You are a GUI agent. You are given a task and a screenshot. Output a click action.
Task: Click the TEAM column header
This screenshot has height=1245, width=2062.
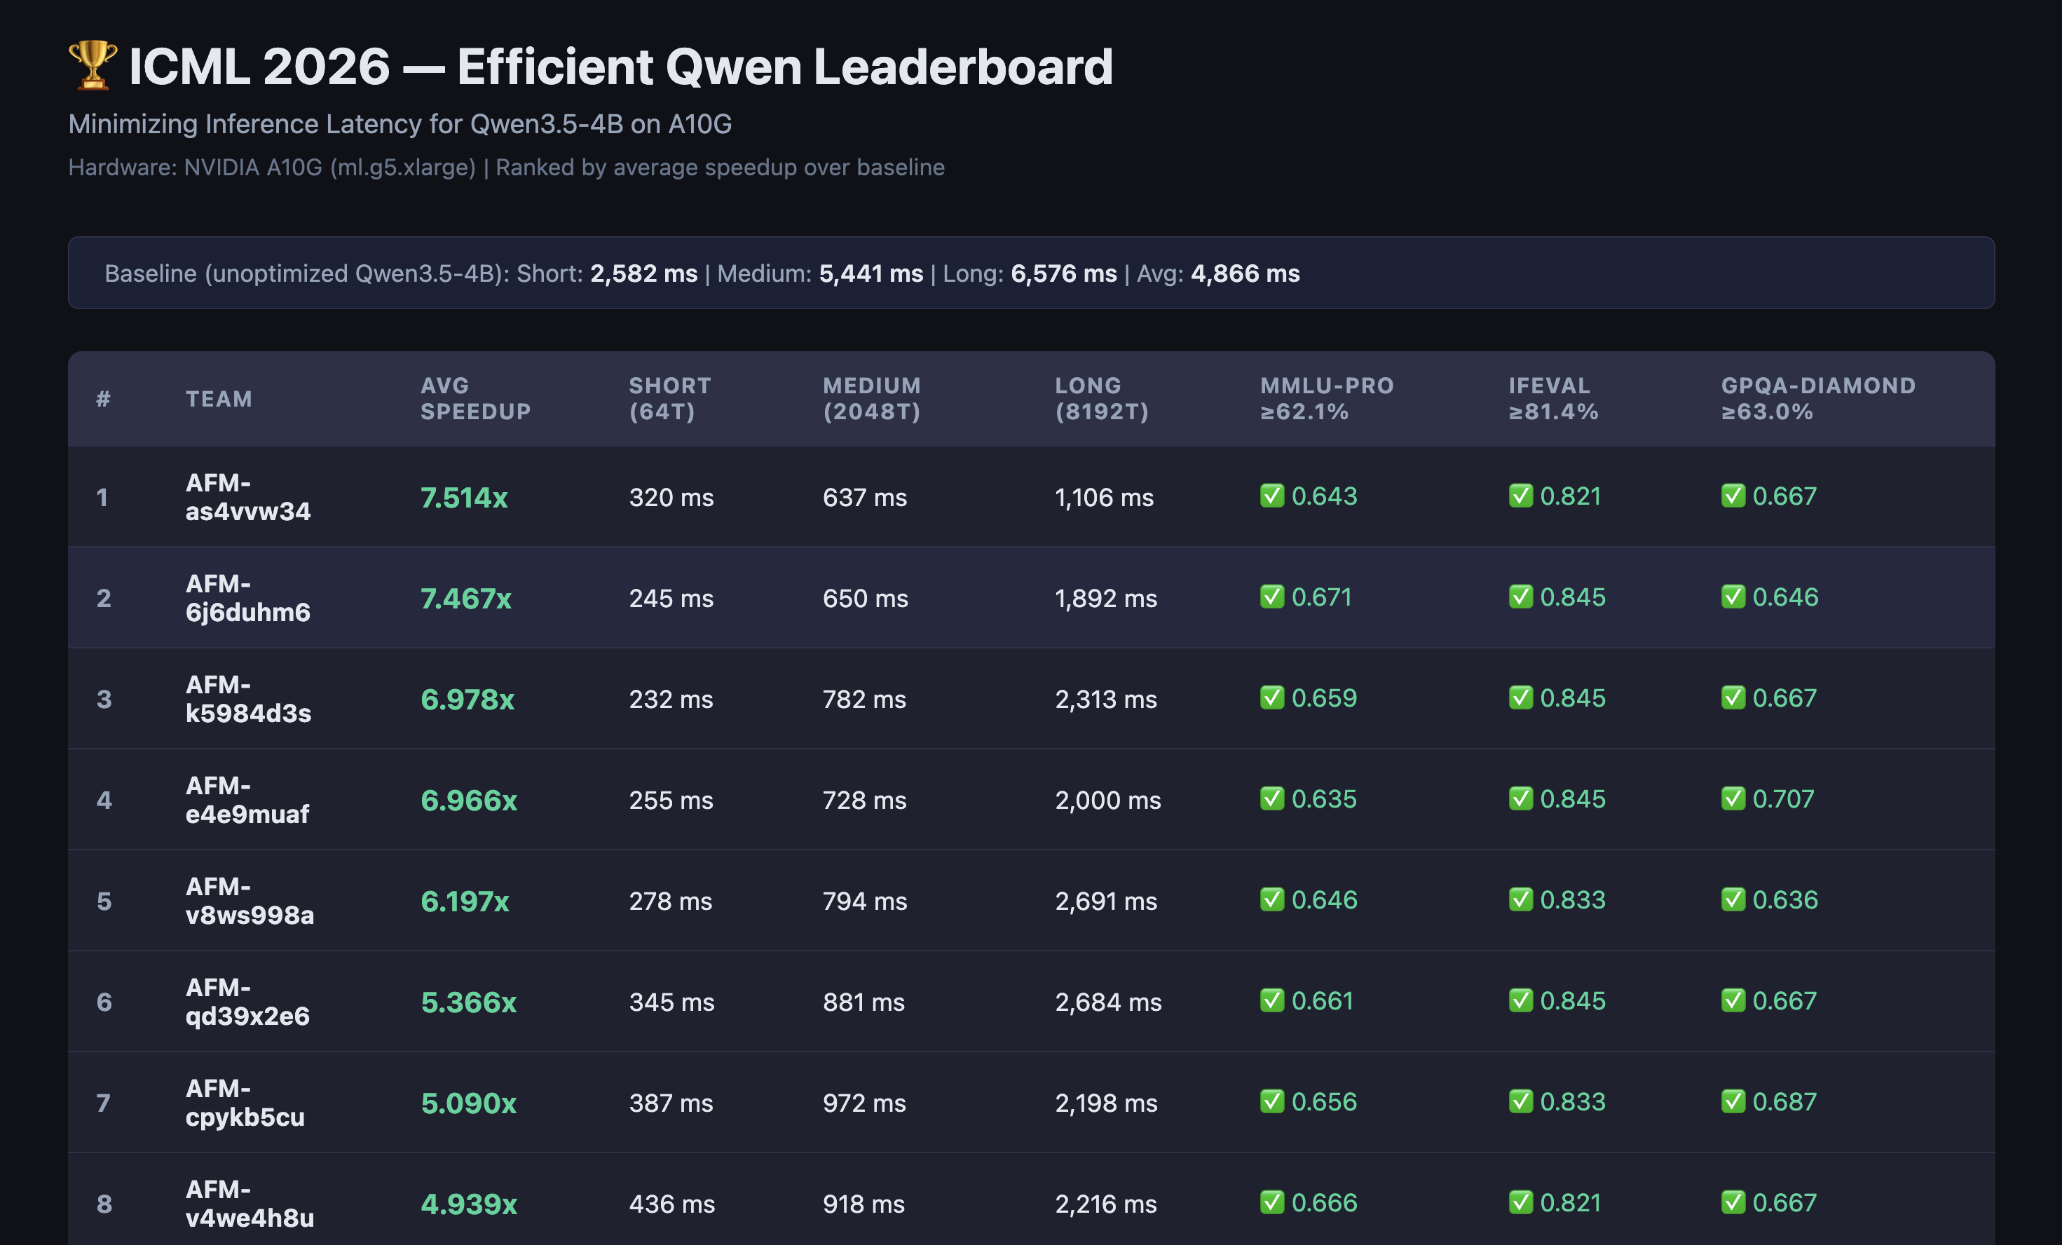point(219,399)
